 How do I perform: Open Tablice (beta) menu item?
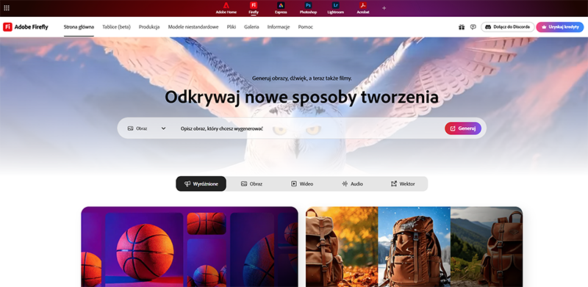116,27
